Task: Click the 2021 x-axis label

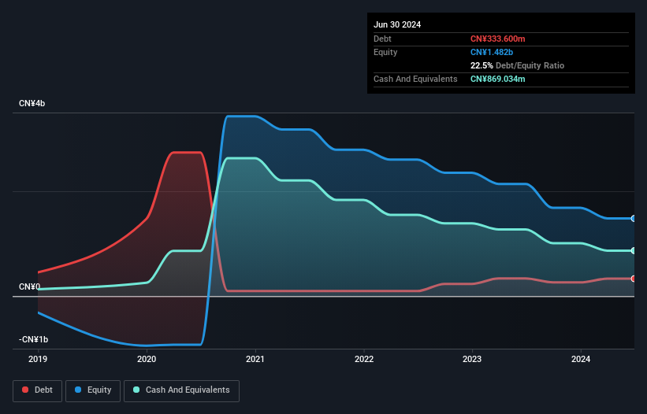Action: (255, 359)
